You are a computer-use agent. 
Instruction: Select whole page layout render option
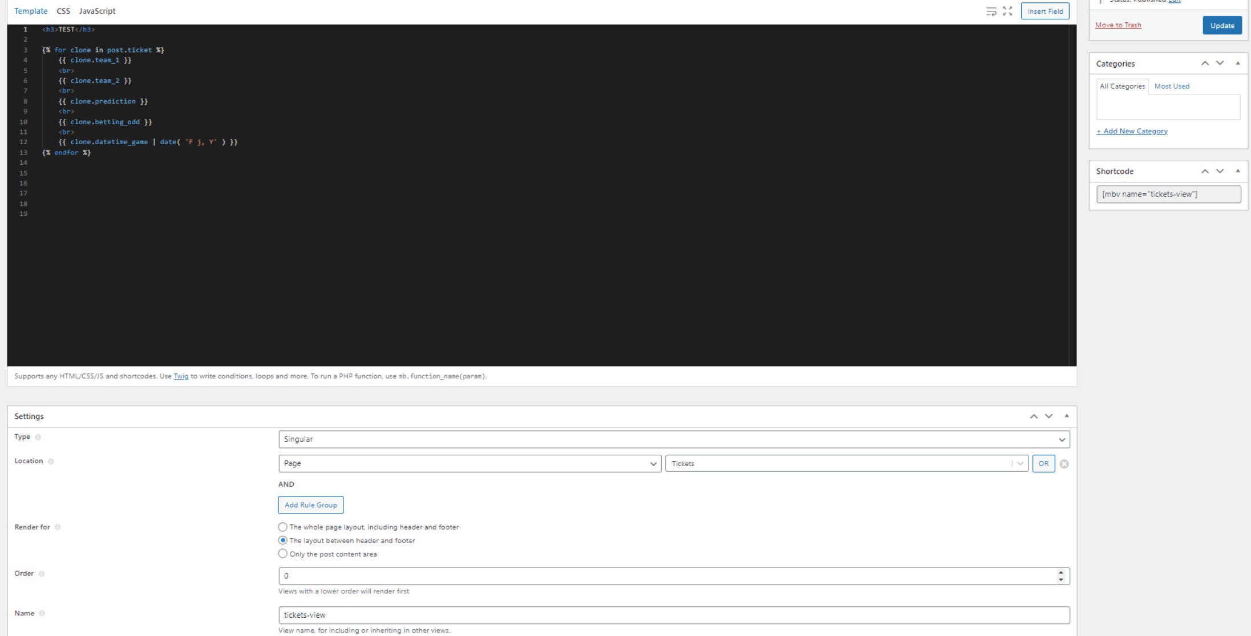283,527
